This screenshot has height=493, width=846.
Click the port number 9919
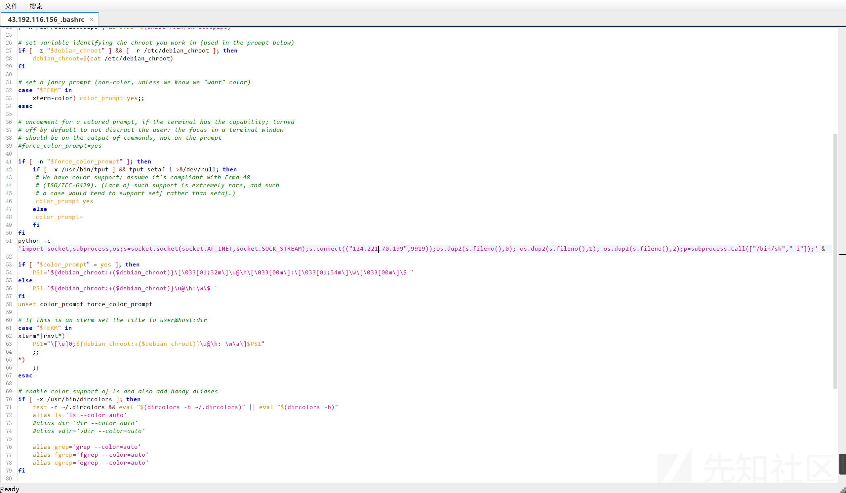click(418, 249)
